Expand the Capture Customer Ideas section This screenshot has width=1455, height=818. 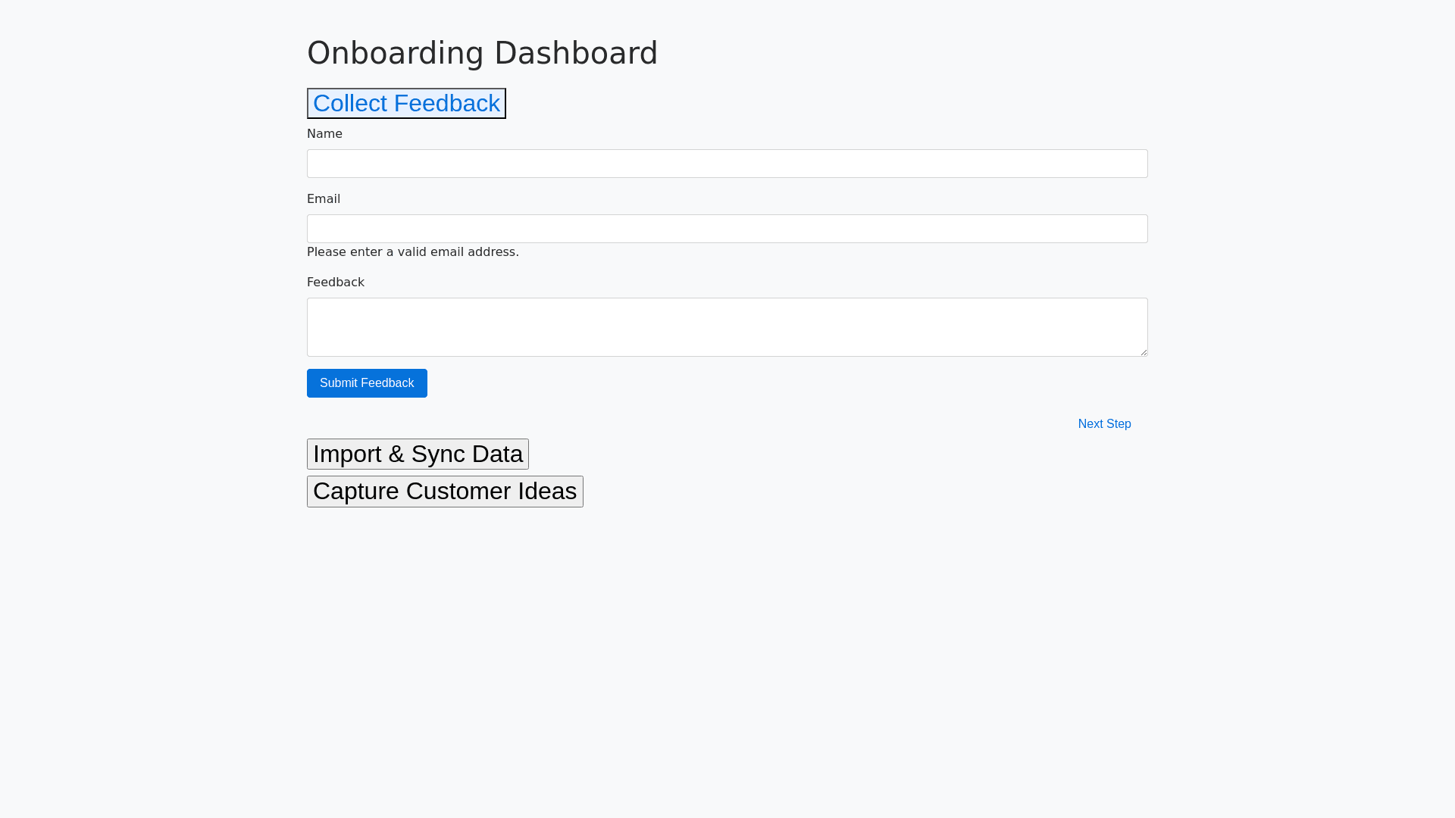point(445,492)
